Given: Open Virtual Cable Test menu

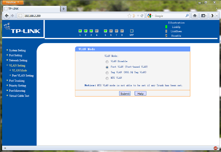Looking at the screenshot, I should 19,96.
